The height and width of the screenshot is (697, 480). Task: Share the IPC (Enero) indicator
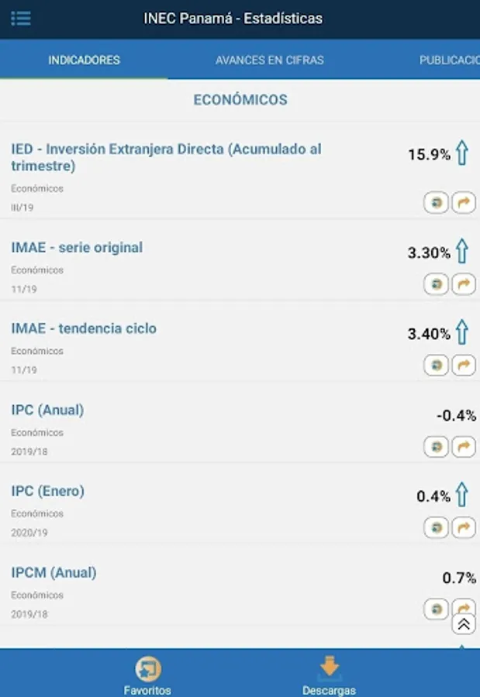pos(463,528)
